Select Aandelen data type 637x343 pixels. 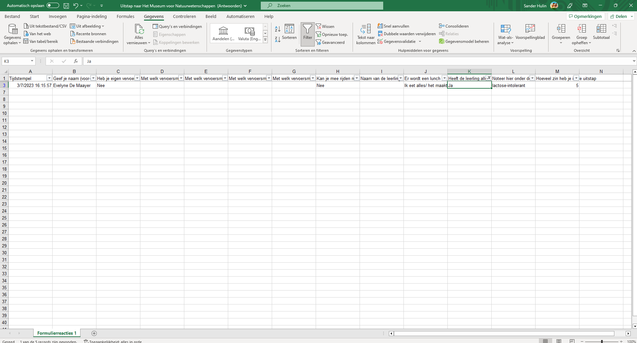point(223,34)
